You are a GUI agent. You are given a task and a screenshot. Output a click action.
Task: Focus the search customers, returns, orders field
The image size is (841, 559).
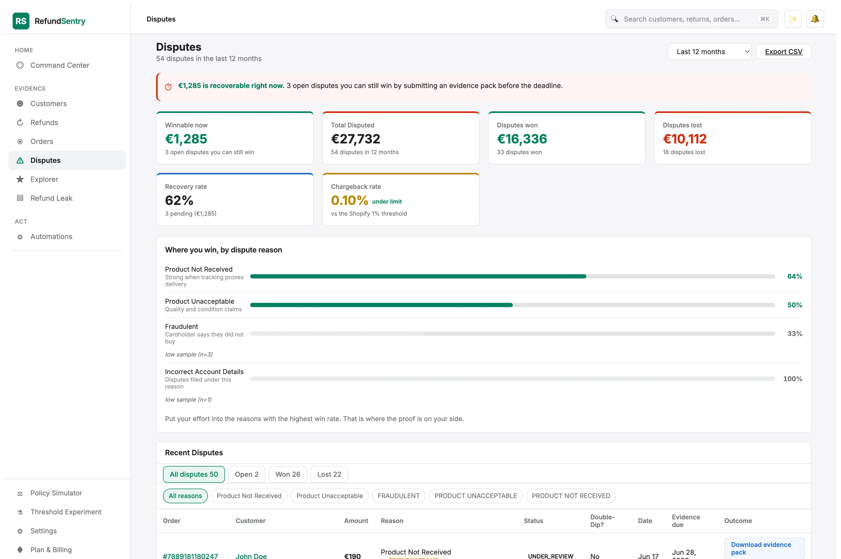click(x=691, y=19)
